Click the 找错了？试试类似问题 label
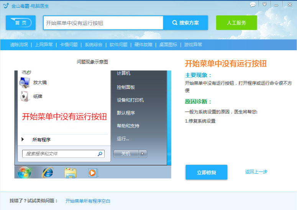The width and height of the screenshot is (297, 210). point(33,201)
